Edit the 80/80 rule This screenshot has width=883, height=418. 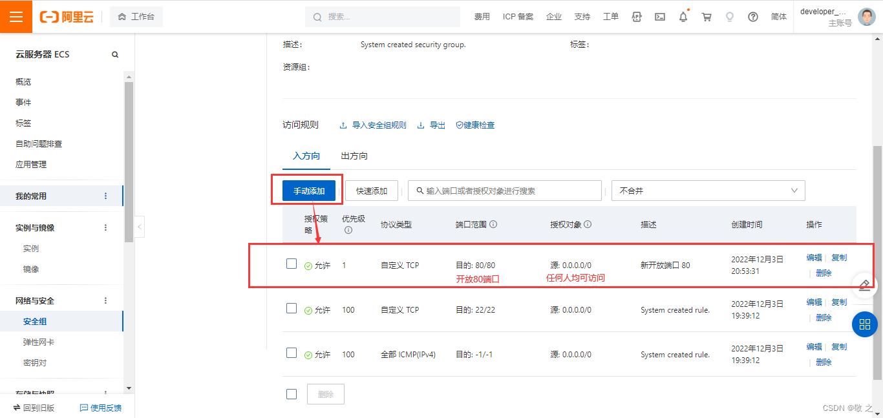click(x=814, y=258)
